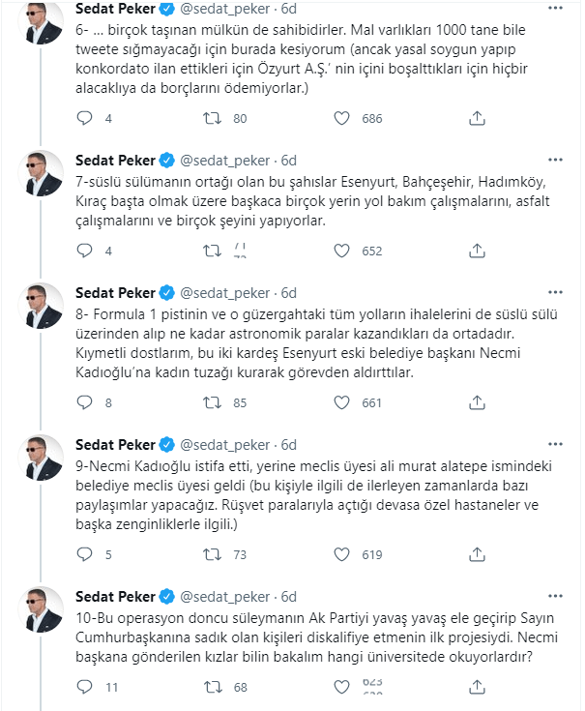Reply to tweet 6 about taşınan mülk

pyautogui.click(x=84, y=118)
